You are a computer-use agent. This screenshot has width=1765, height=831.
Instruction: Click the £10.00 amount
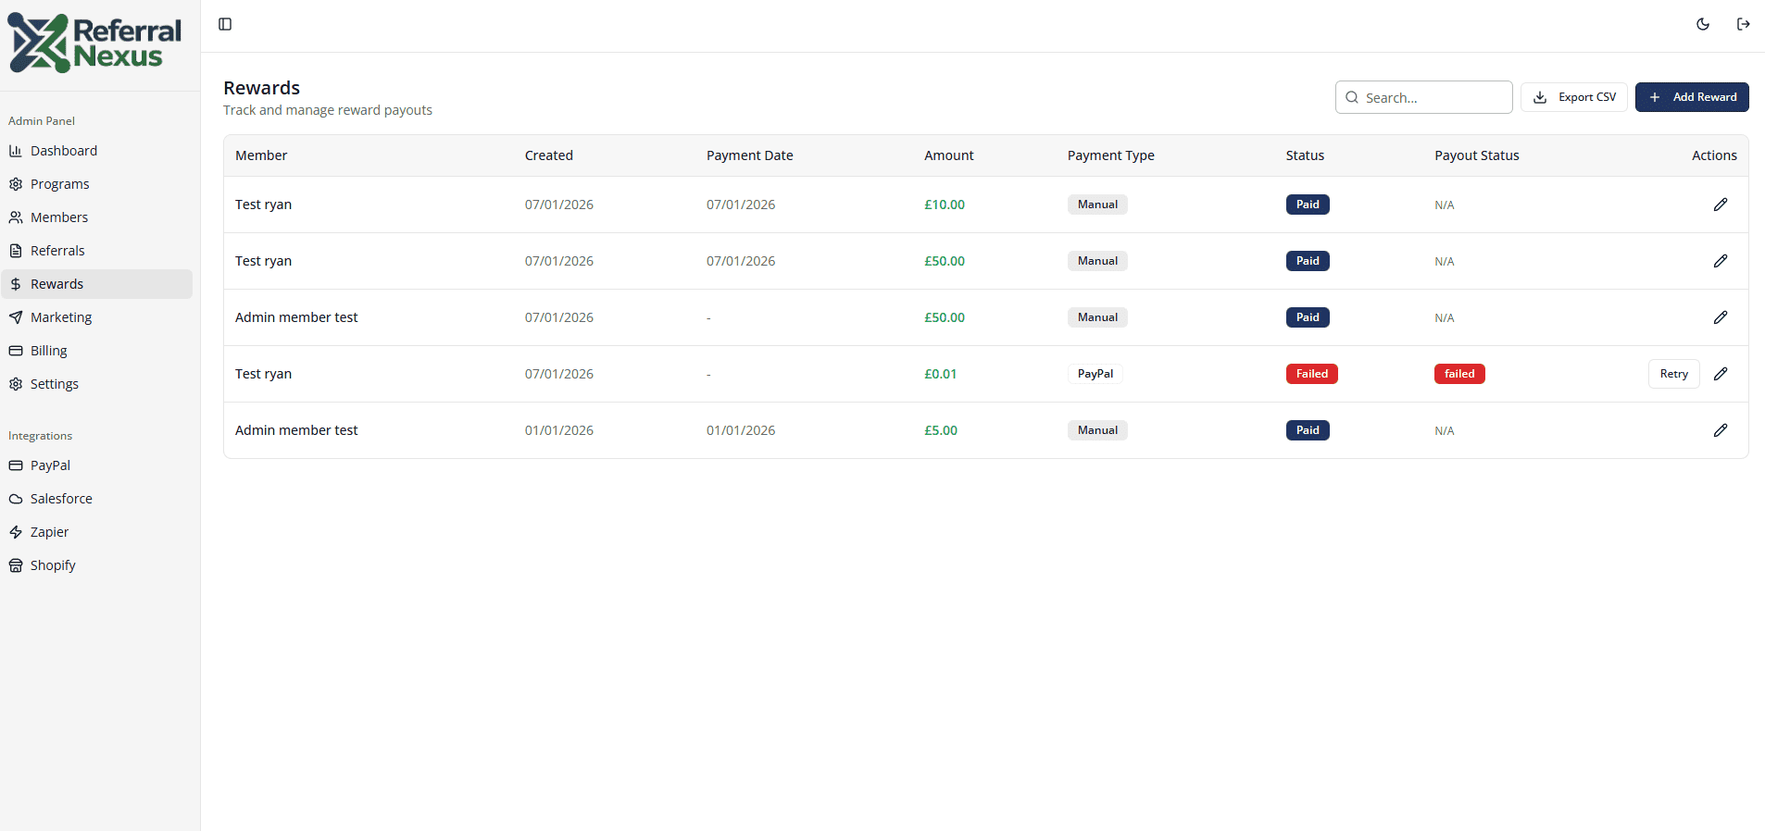coord(945,205)
